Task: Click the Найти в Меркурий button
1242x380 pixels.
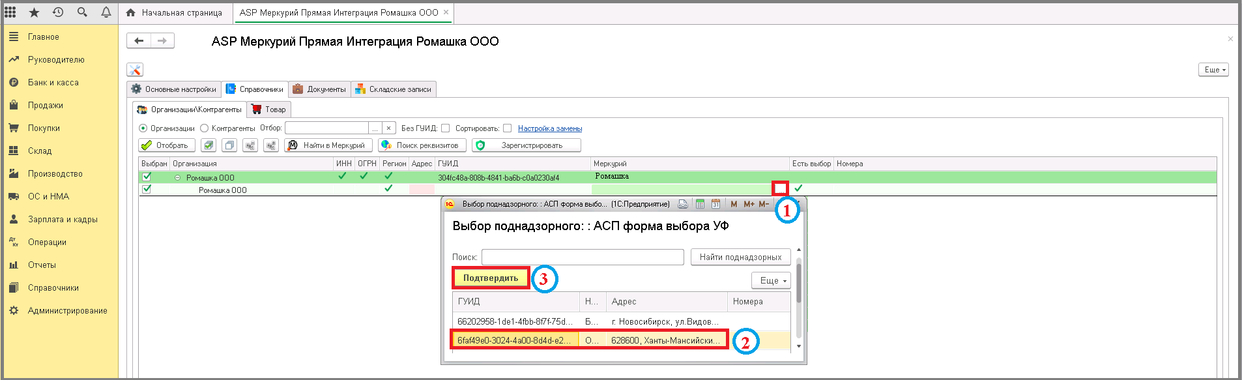Action: [328, 145]
